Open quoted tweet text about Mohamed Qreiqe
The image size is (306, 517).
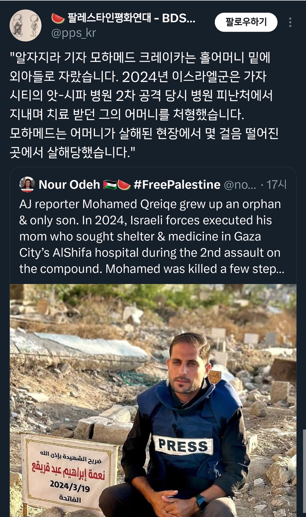pyautogui.click(x=150, y=236)
